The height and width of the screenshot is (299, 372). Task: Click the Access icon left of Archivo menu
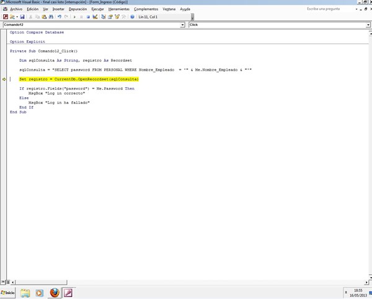click(x=5, y=9)
